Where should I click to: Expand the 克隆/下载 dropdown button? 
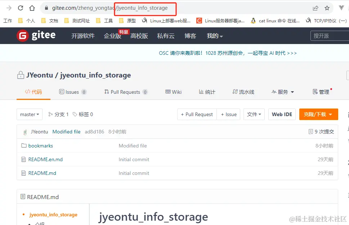318,114
